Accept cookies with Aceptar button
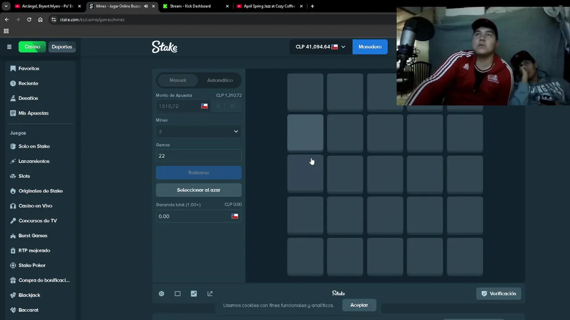570x320 pixels. (x=359, y=305)
